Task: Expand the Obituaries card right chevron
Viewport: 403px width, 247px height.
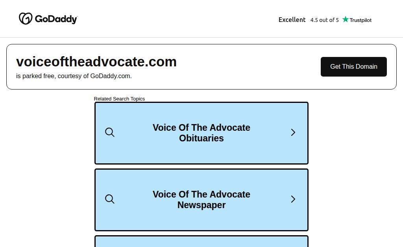Action: pyautogui.click(x=293, y=132)
